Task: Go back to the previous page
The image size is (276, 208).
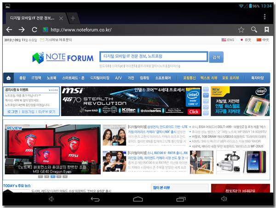Action: [9, 29]
